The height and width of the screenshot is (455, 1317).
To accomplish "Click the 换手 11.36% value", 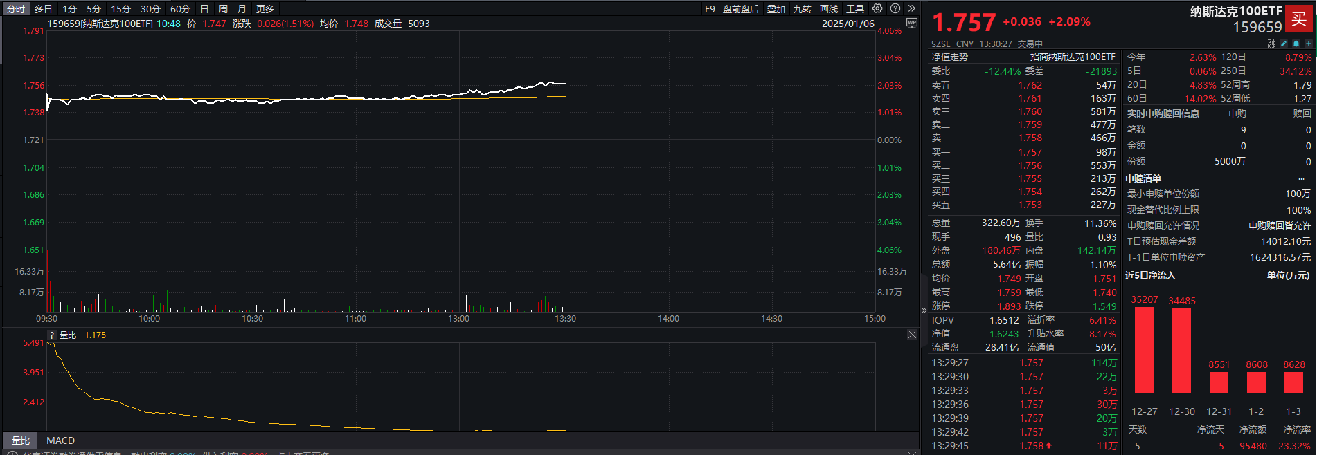I will coord(1100,223).
